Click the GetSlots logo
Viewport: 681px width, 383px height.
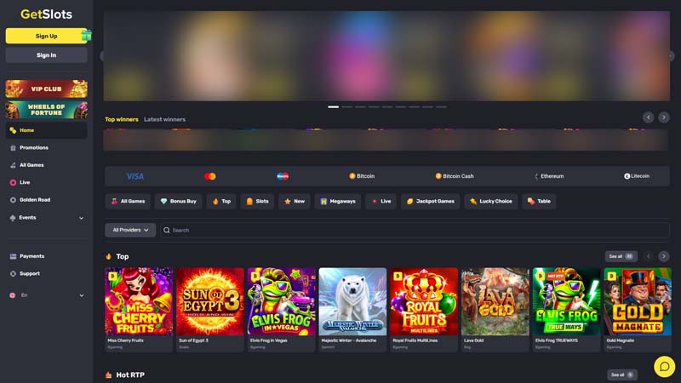(x=47, y=14)
